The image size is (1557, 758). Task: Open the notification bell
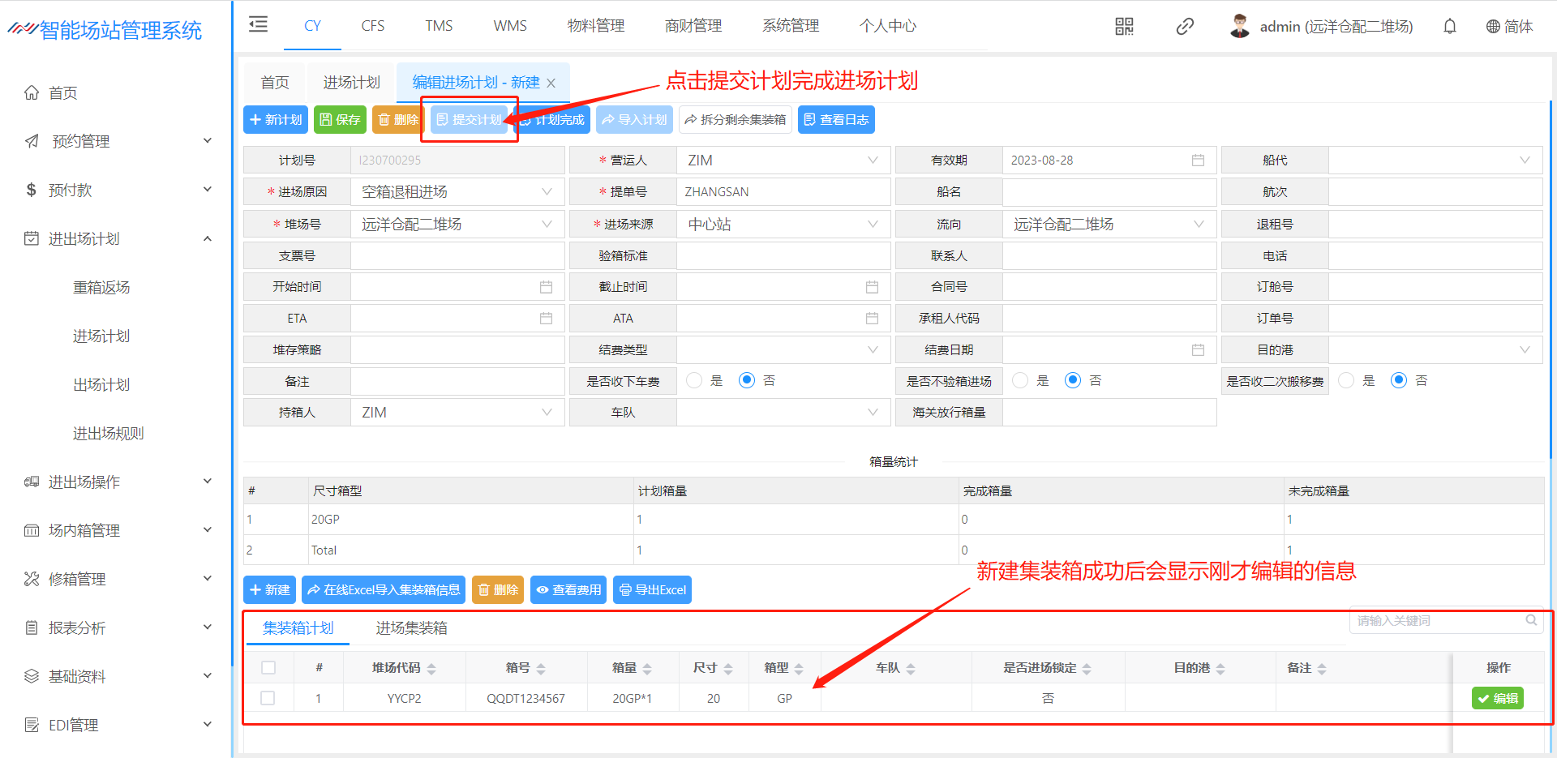point(1449,27)
